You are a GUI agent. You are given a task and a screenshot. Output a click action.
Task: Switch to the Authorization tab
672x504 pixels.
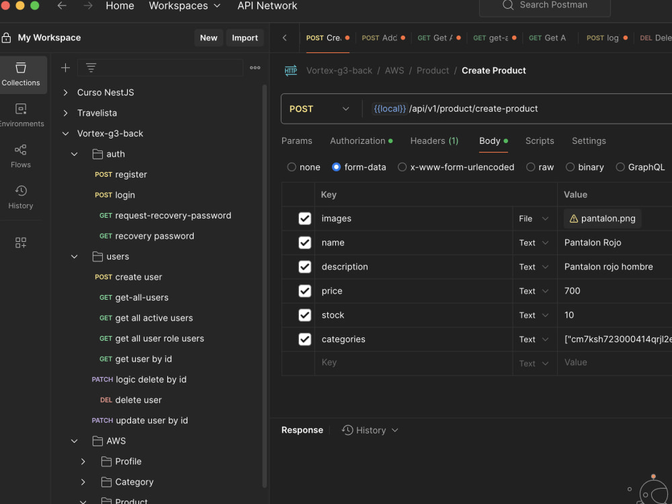click(361, 140)
